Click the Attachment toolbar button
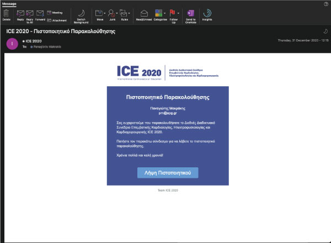 [57, 20]
